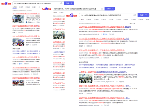Click the Baidu logo in the leftmost search page
This screenshot has height=107, width=150.
click(6, 3)
